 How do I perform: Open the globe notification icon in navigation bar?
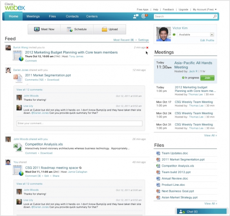click(x=145, y=16)
